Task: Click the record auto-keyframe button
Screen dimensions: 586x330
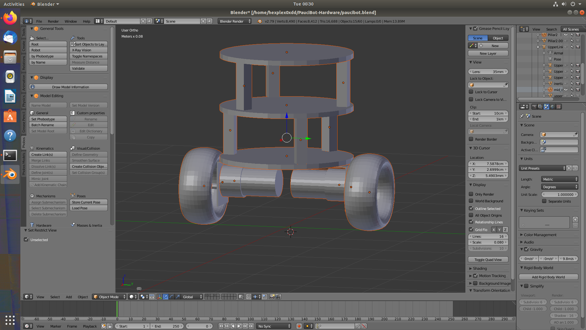Action: click(x=299, y=326)
